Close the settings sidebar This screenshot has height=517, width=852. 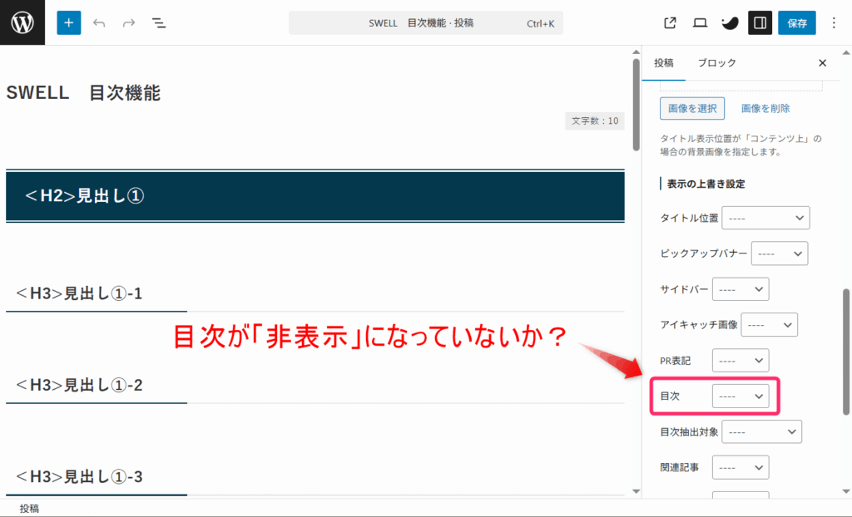[x=822, y=63]
